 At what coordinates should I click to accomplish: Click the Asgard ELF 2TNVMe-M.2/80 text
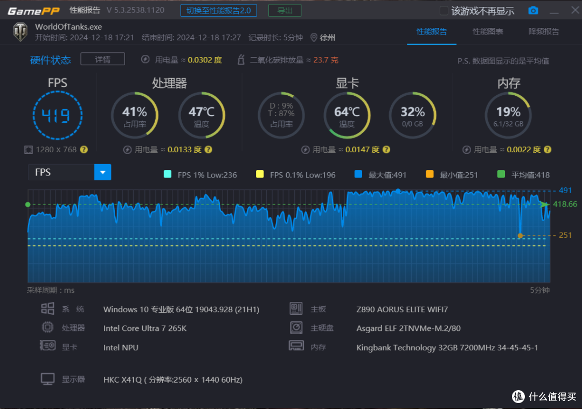tap(408, 328)
